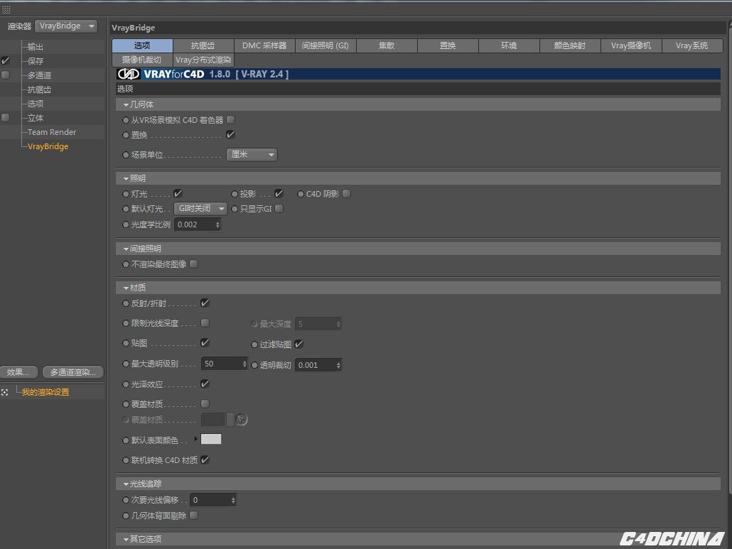The height and width of the screenshot is (549, 732).
Task: Select Team Render in the sidebar
Action: (x=51, y=132)
